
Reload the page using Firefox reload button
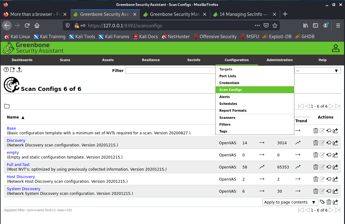[x=27, y=25]
